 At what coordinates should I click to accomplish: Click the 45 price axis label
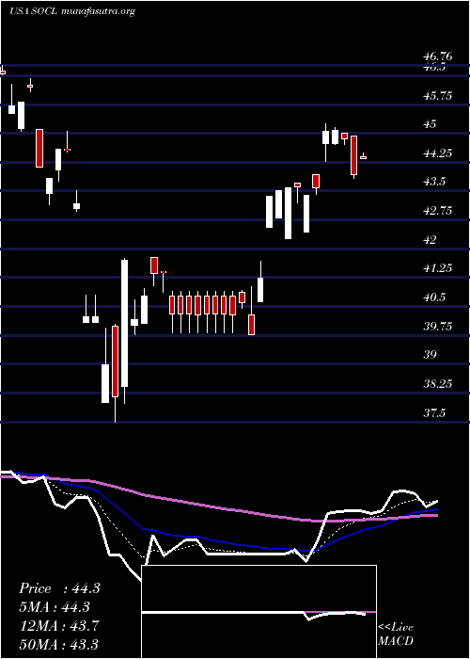(431, 124)
